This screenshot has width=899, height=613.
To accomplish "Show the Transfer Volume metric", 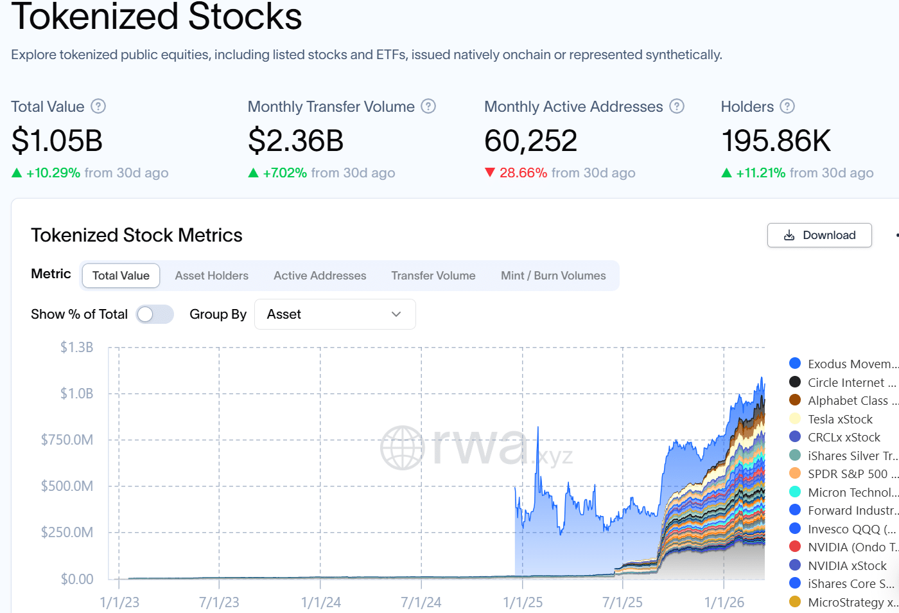I will point(433,276).
